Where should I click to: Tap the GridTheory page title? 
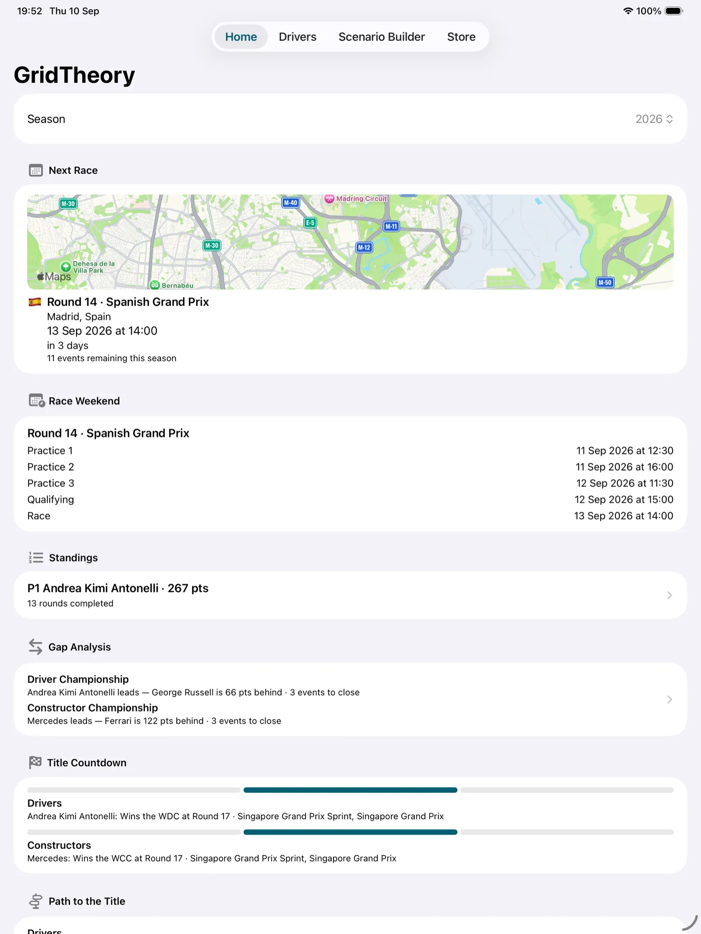point(74,75)
